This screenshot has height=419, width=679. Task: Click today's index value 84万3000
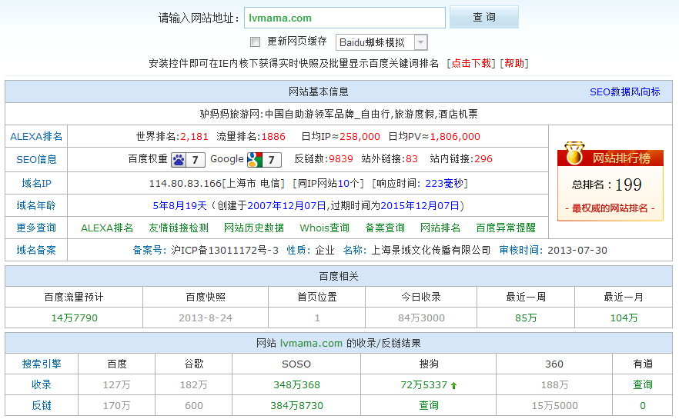[x=421, y=318]
